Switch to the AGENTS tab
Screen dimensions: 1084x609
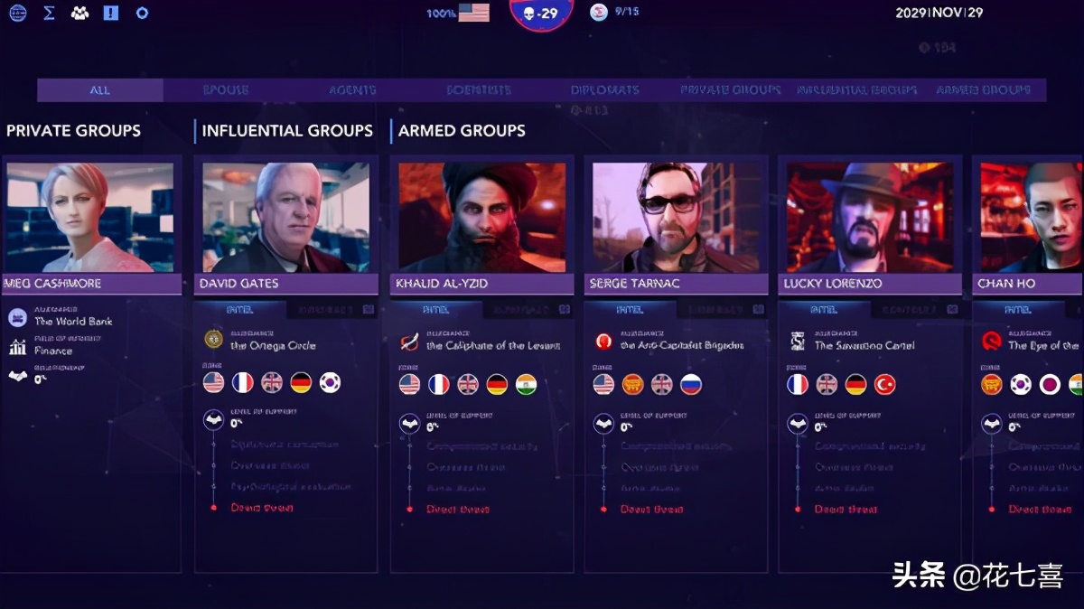click(352, 90)
